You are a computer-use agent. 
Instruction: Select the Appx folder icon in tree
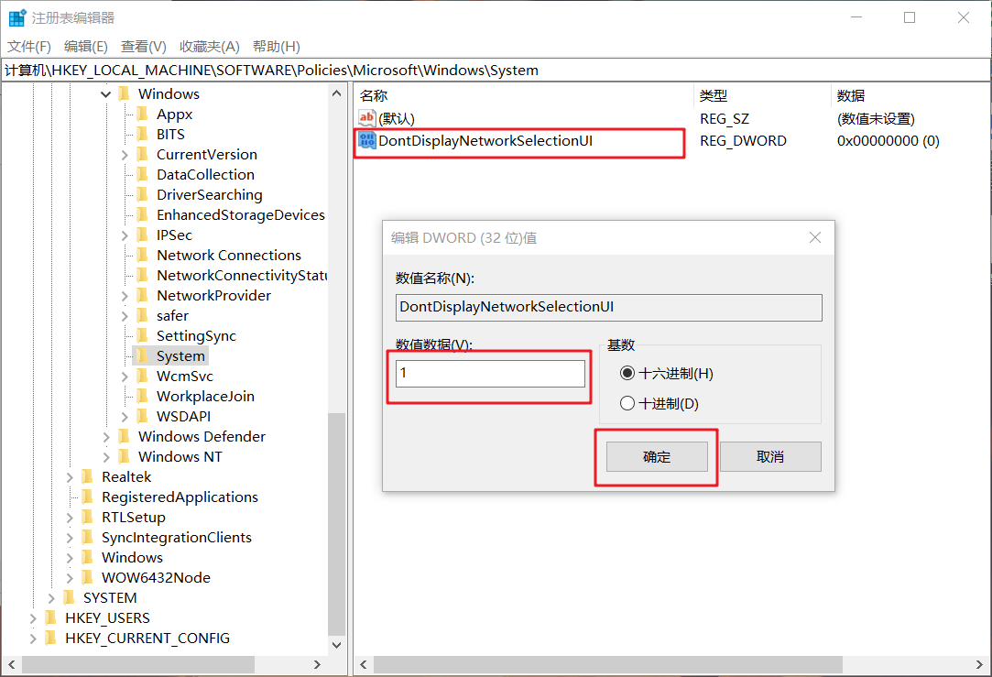coord(142,115)
